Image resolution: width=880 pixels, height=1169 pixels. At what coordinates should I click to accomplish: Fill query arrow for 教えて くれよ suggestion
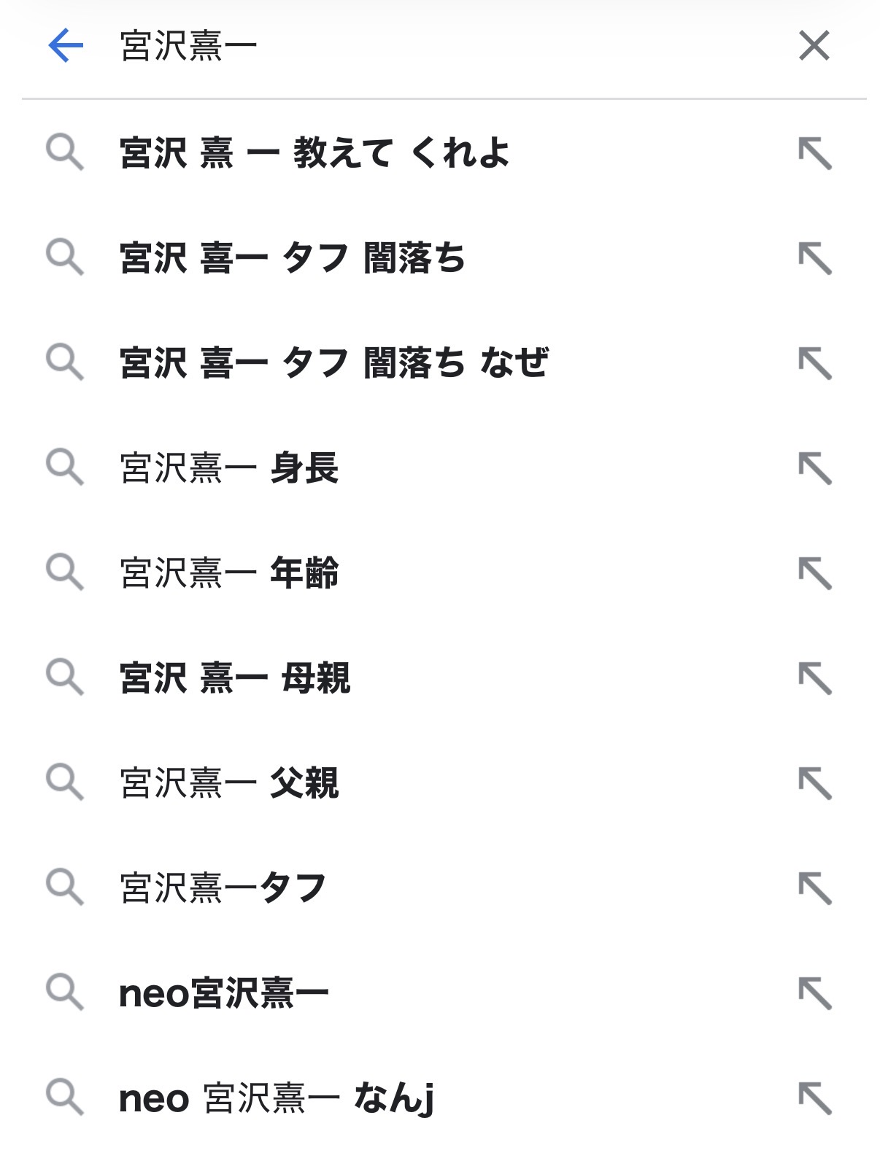click(814, 153)
